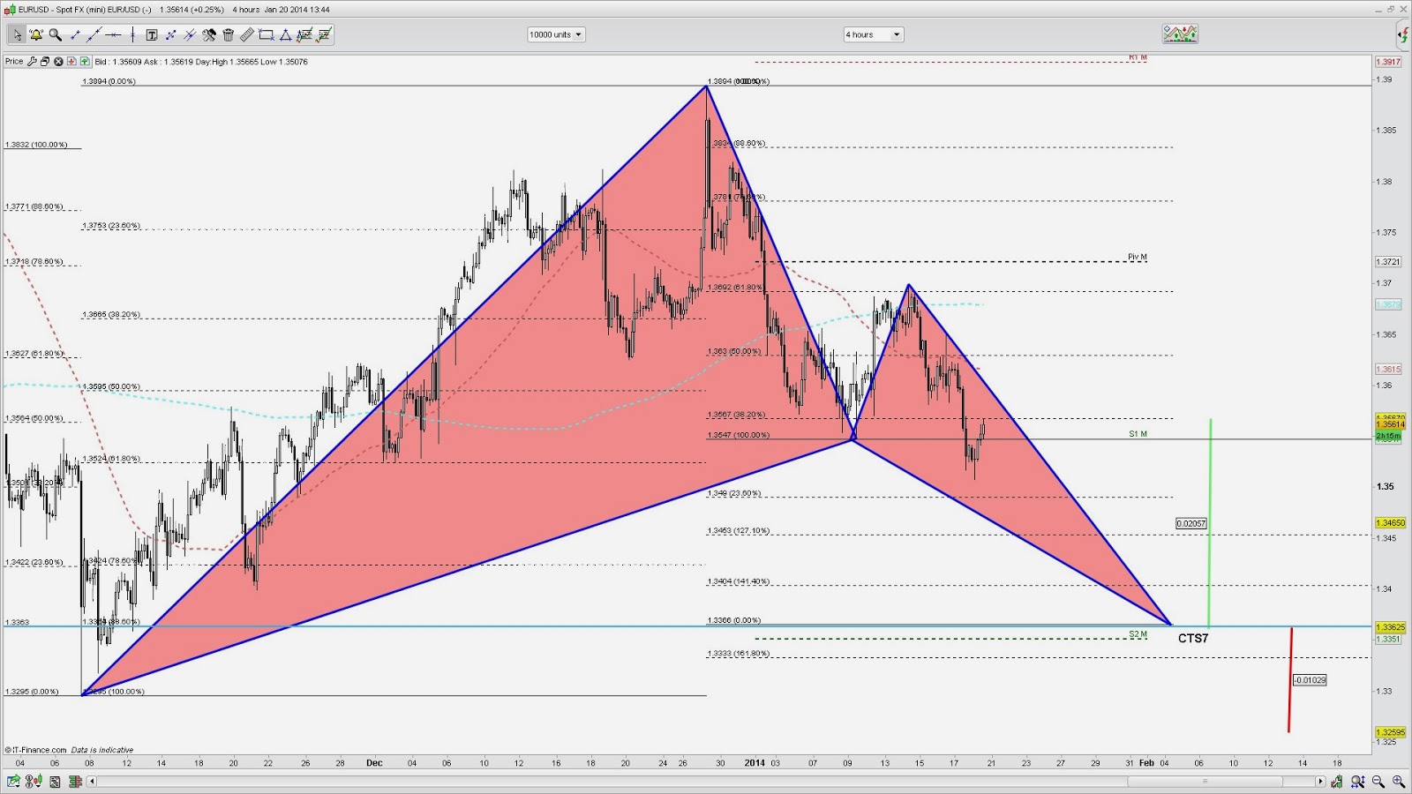Select the line segment drawing tool

pyautogui.click(x=75, y=35)
